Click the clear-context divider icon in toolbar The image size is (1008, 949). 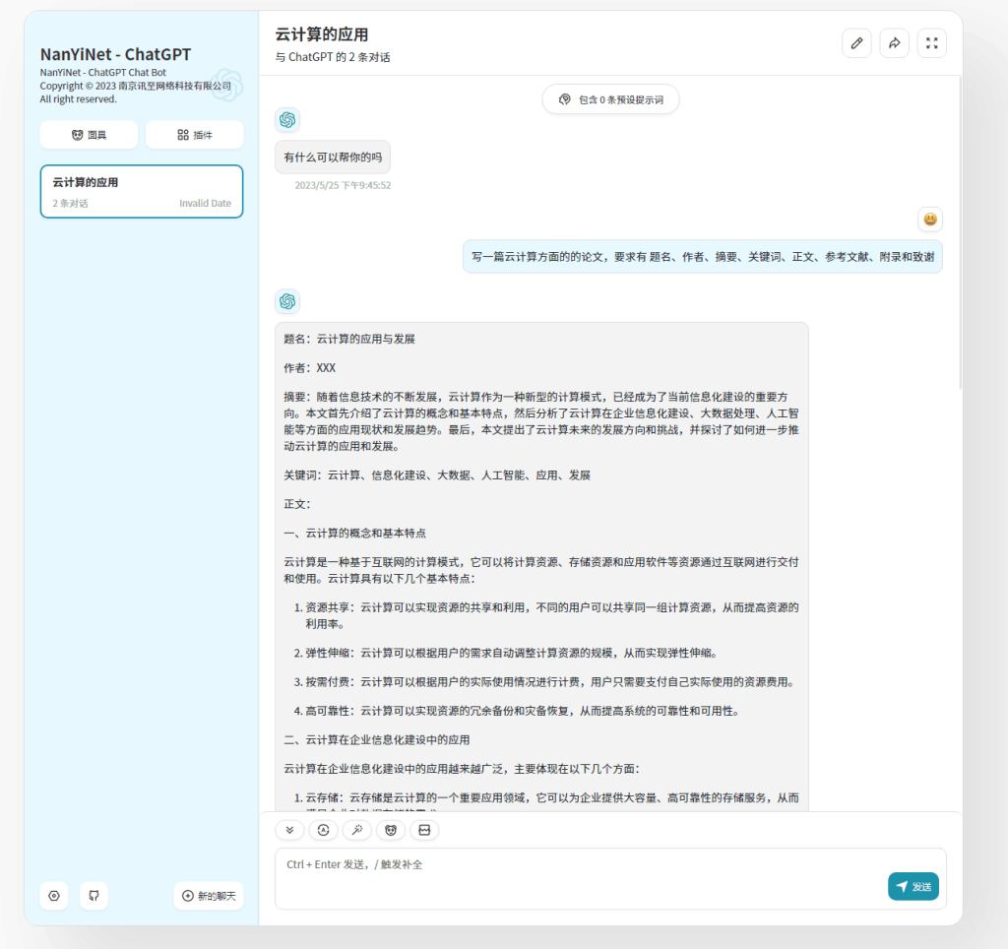(x=424, y=830)
